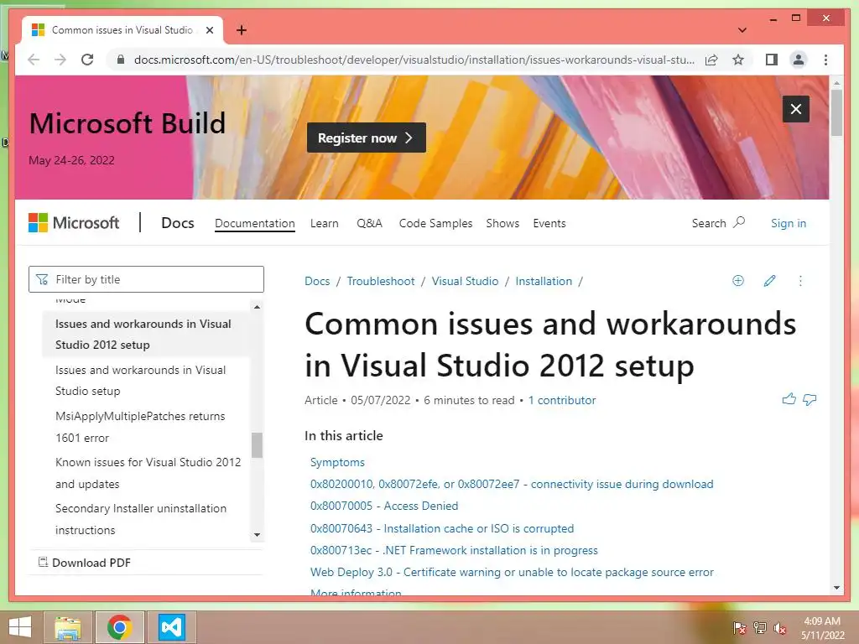Viewport: 859px width, 644px height.
Task: Open the Code Samples nav item
Action: [x=435, y=223]
